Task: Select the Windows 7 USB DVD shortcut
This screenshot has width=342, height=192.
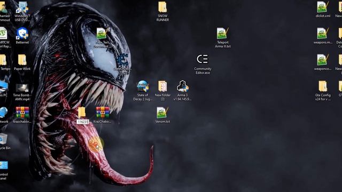Action: pos(22,7)
